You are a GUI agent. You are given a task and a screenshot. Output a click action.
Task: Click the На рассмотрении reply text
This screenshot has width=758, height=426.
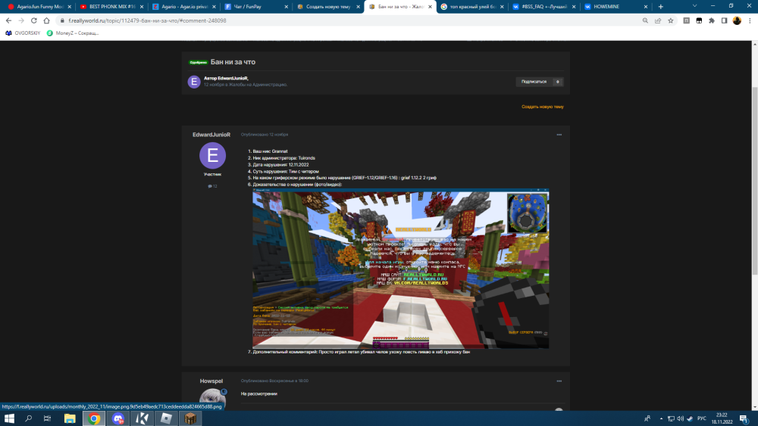pos(258,393)
